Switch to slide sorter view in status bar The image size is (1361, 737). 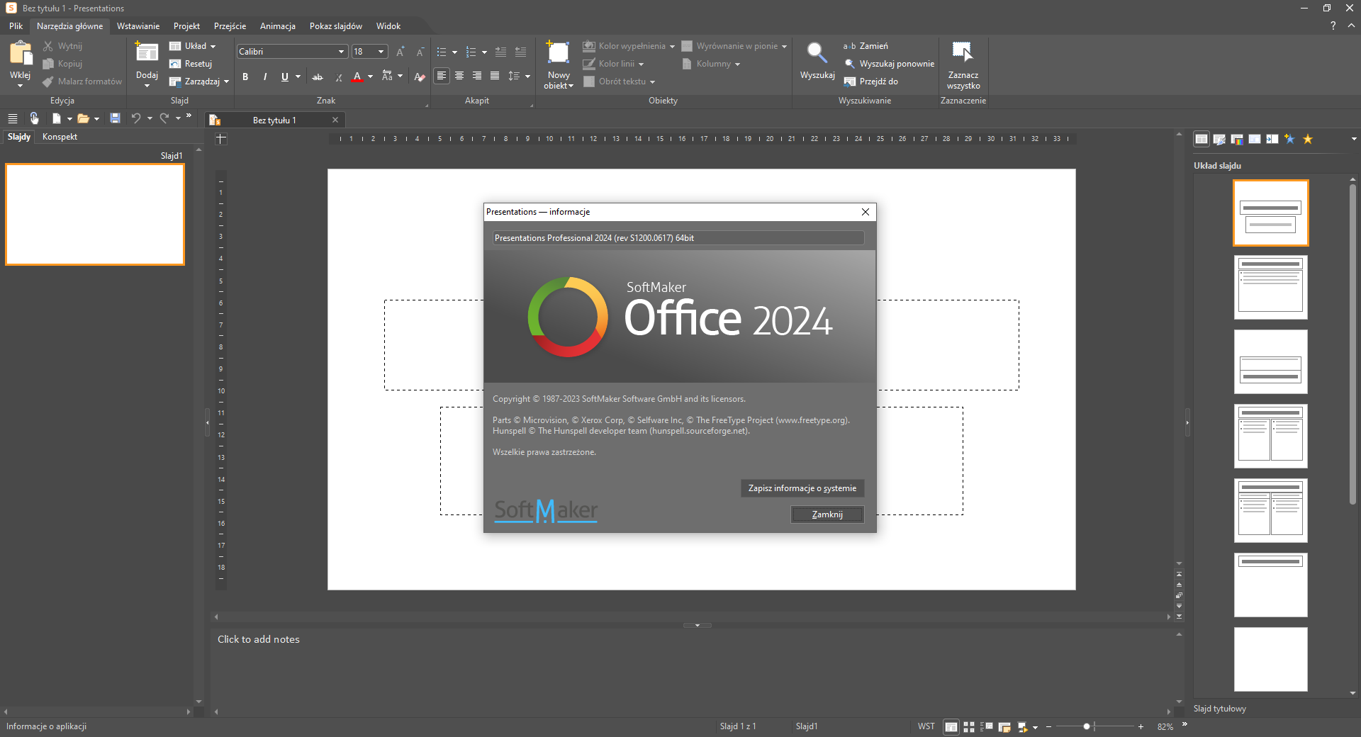(969, 726)
